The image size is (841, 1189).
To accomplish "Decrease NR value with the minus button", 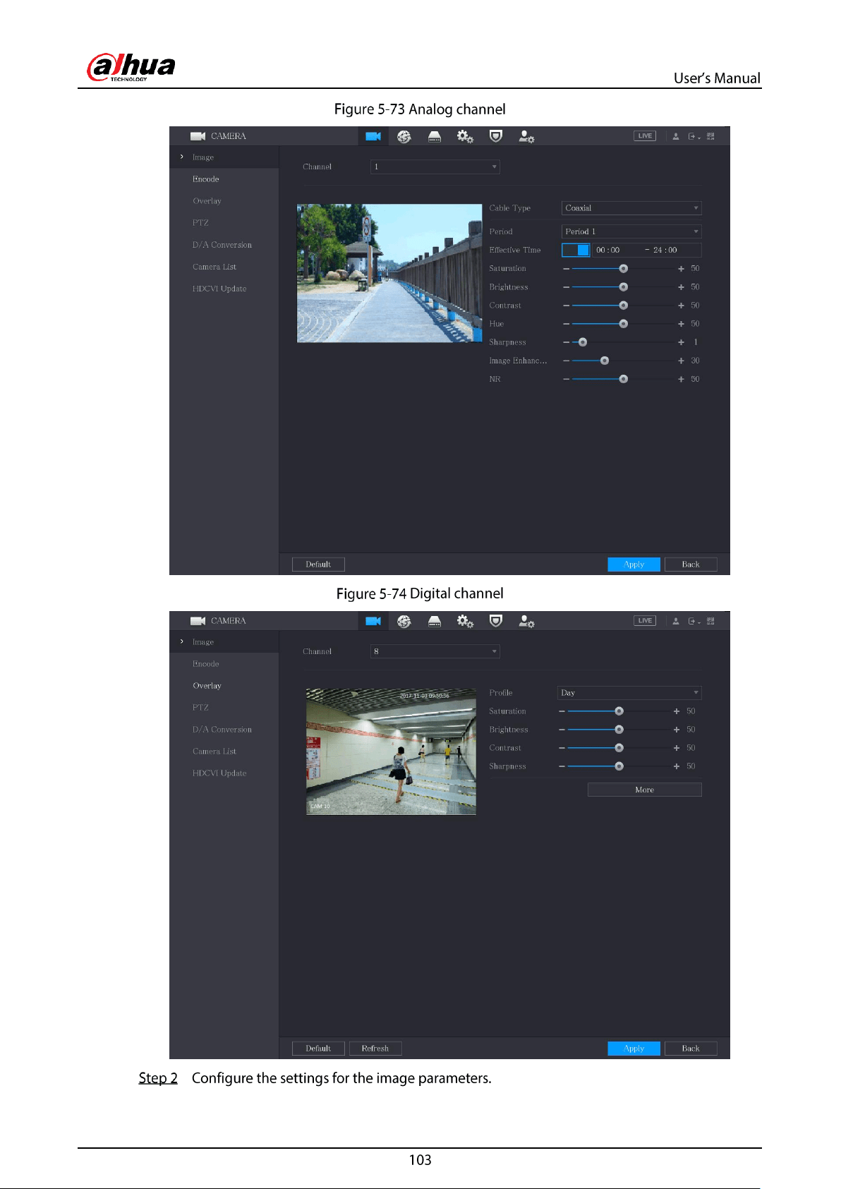I will pyautogui.click(x=566, y=379).
